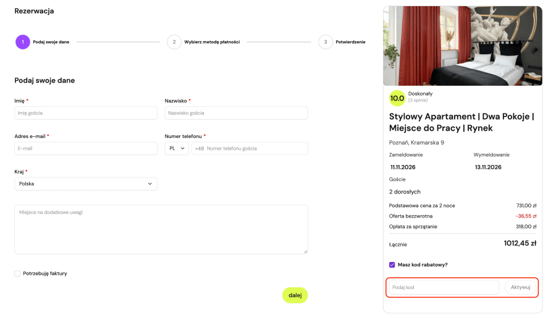This screenshot has width=556, height=318.
Task: Select the Wybierz metodę płatności step label
Action: 212,42
